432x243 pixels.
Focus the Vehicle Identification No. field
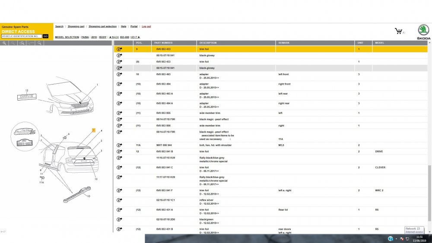pos(22,36)
